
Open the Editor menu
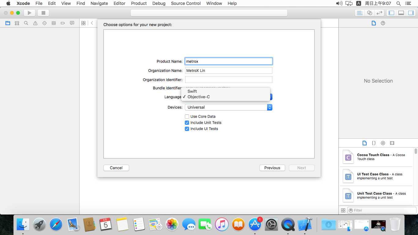pos(119,3)
